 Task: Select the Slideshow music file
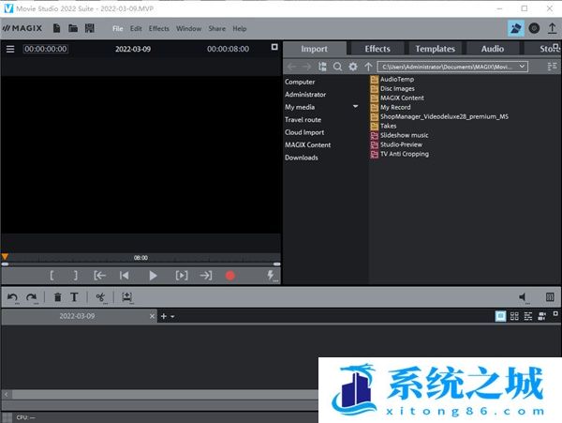pyautogui.click(x=400, y=135)
